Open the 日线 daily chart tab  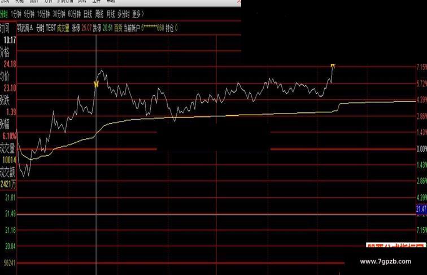click(x=88, y=14)
